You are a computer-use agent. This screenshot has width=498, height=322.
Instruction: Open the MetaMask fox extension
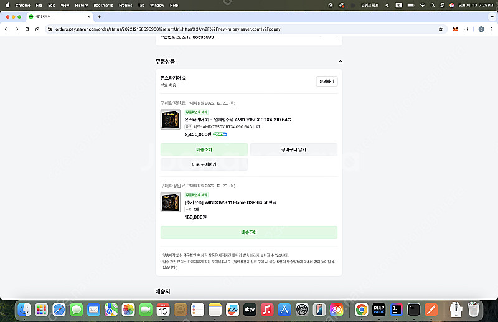tap(455, 29)
